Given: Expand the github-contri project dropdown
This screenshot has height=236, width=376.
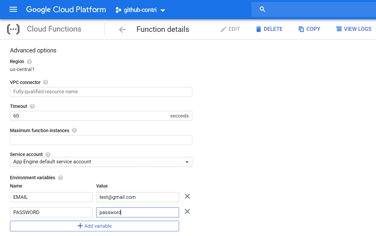Looking at the screenshot, I should pyautogui.click(x=163, y=10).
